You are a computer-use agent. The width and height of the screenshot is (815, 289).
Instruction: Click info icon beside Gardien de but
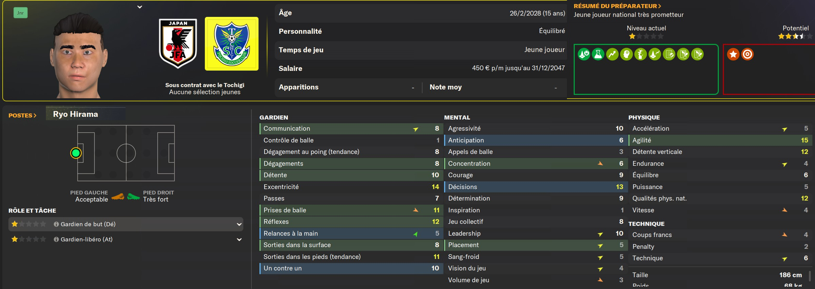tap(56, 224)
